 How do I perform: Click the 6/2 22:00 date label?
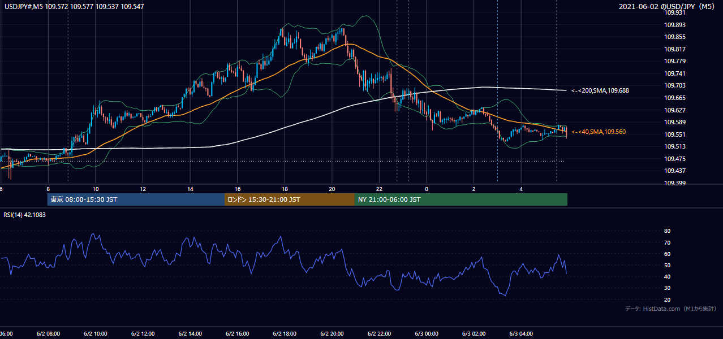point(380,333)
